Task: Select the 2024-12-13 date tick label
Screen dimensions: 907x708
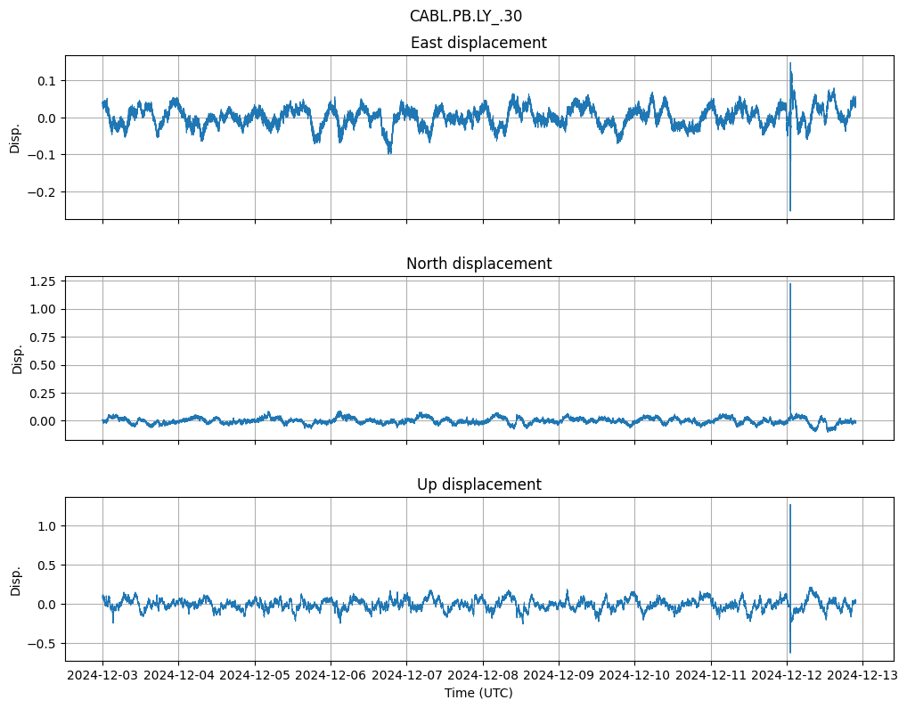Action: (x=862, y=676)
